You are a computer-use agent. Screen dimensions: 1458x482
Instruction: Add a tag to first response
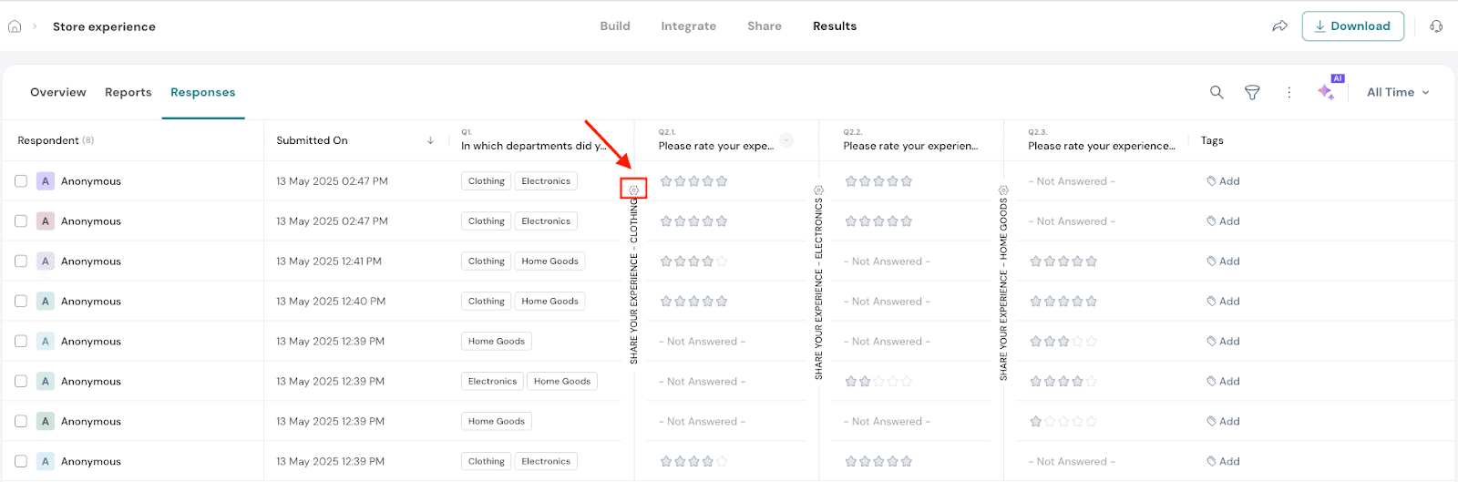click(1223, 181)
